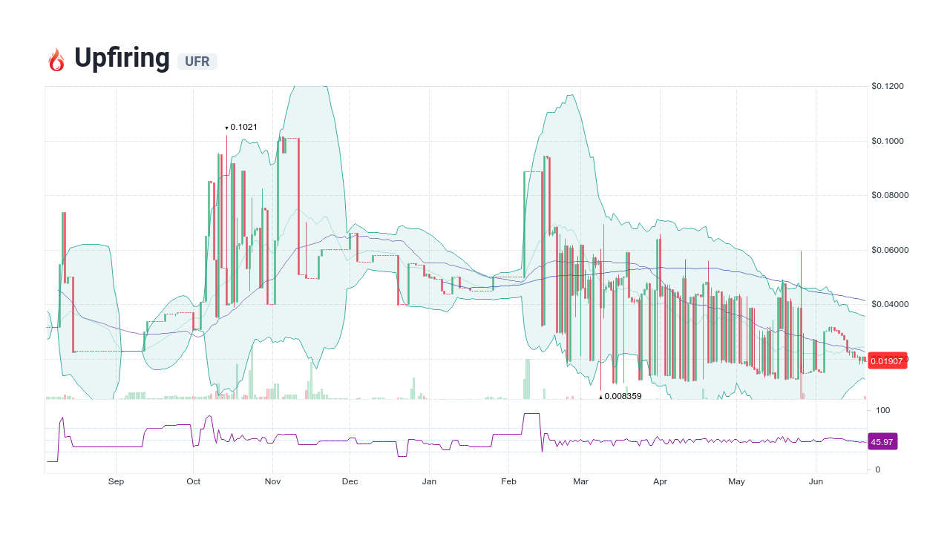Click the large volume bar near February

coord(526,378)
